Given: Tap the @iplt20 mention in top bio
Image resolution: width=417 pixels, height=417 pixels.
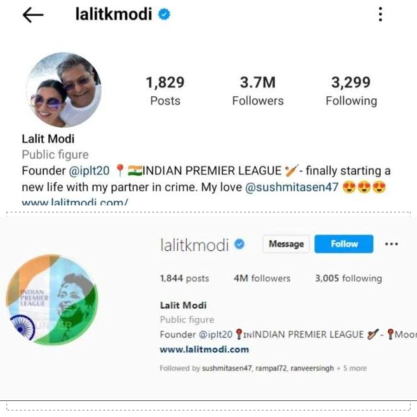Looking at the screenshot, I should point(89,171).
